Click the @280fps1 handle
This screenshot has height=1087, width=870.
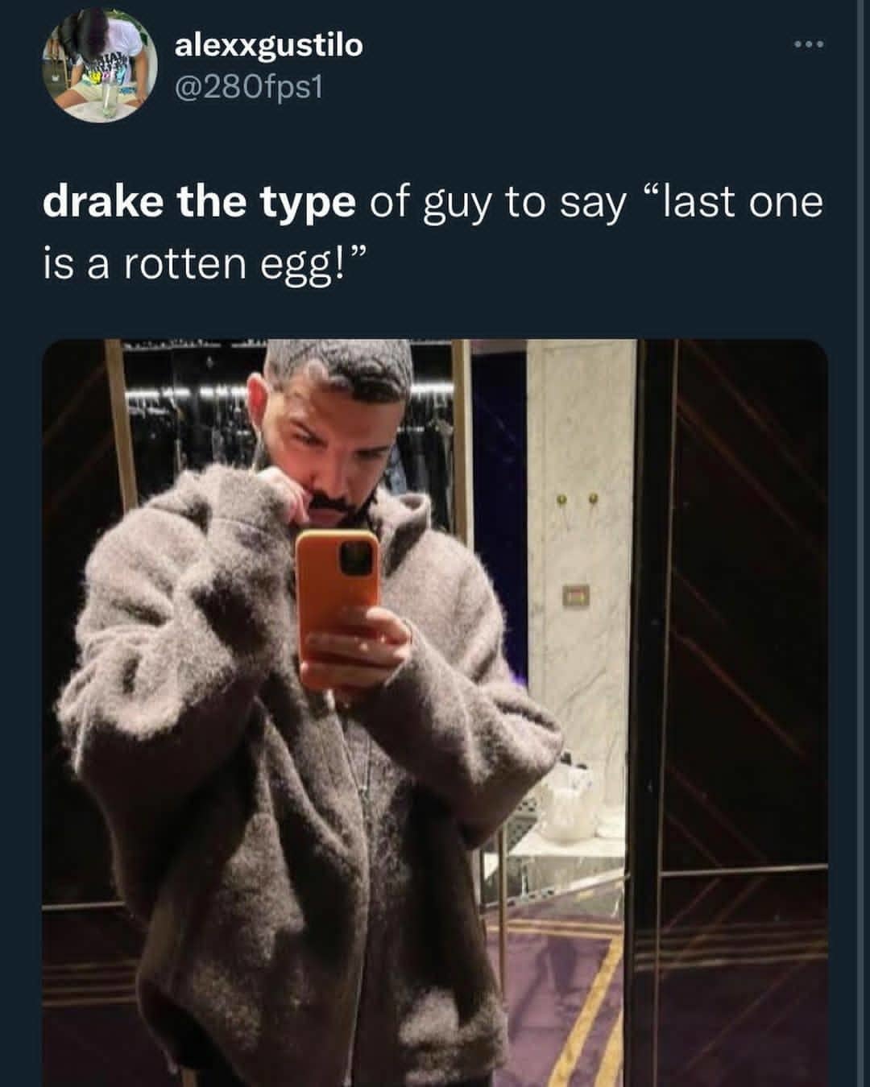coord(248,86)
